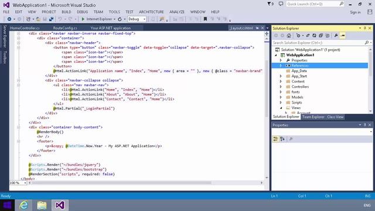Open the active files list dropdown in the tab bar

(x=267, y=28)
